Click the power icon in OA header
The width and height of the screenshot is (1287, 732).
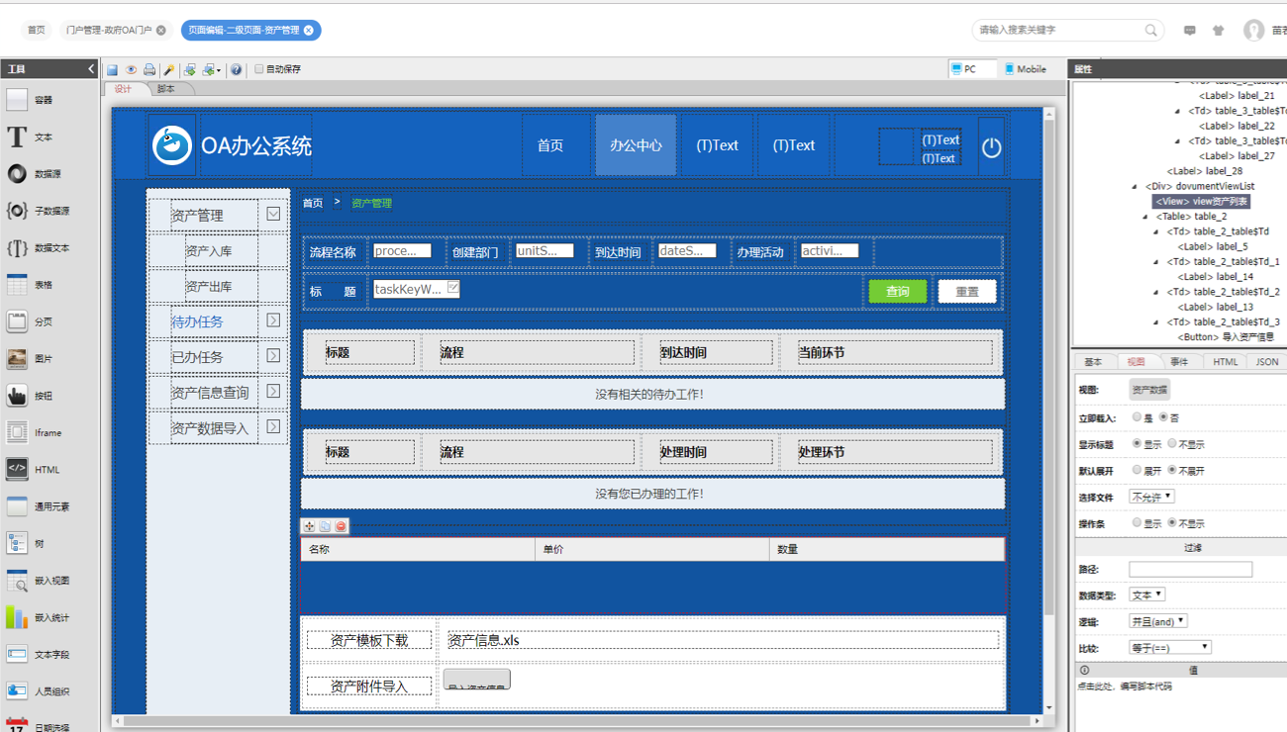pos(991,147)
